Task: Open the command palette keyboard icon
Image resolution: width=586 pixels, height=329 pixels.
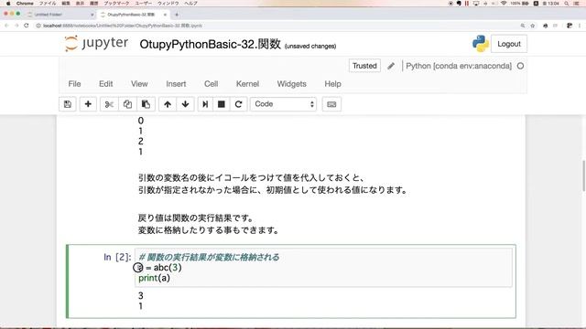Action: (331, 104)
